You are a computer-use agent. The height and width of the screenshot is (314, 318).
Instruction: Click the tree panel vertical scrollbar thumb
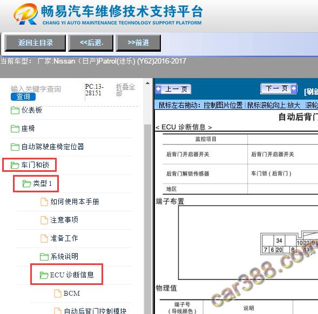(147, 219)
